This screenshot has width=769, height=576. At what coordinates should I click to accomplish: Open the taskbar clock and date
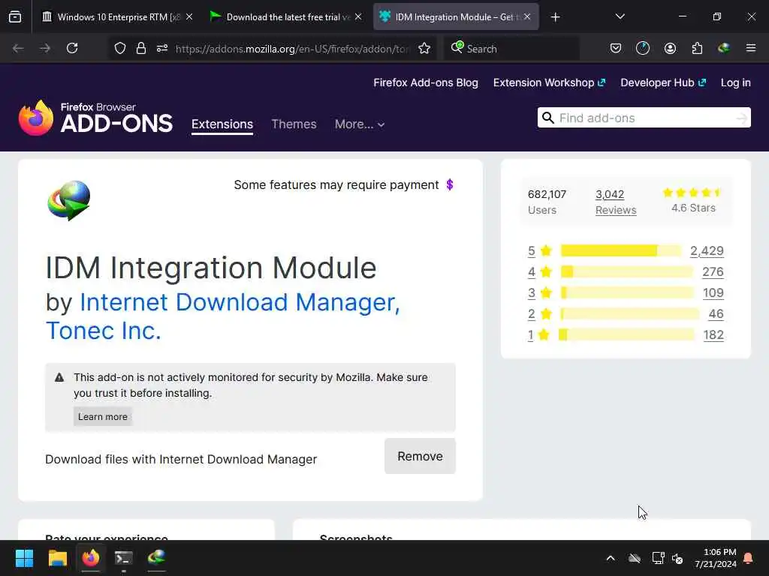(x=716, y=558)
